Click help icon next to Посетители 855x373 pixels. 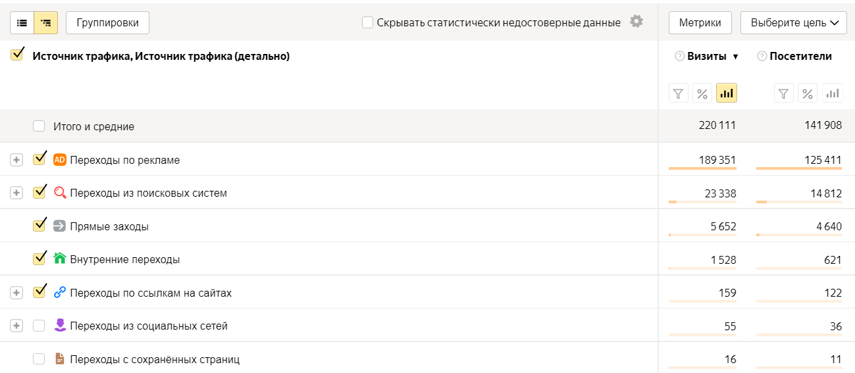click(762, 57)
